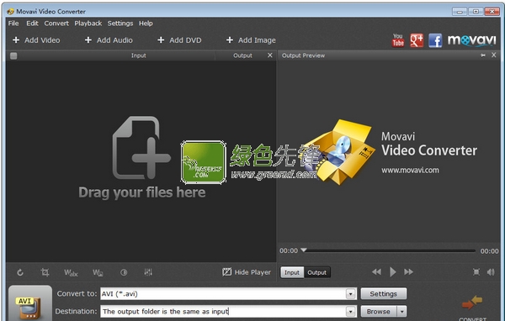Open the File menu
This screenshot has height=321, width=505.
coord(13,24)
